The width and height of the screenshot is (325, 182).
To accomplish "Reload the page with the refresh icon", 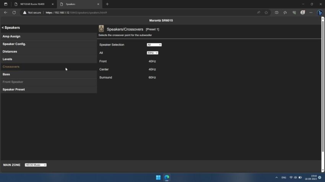I will [14, 13].
